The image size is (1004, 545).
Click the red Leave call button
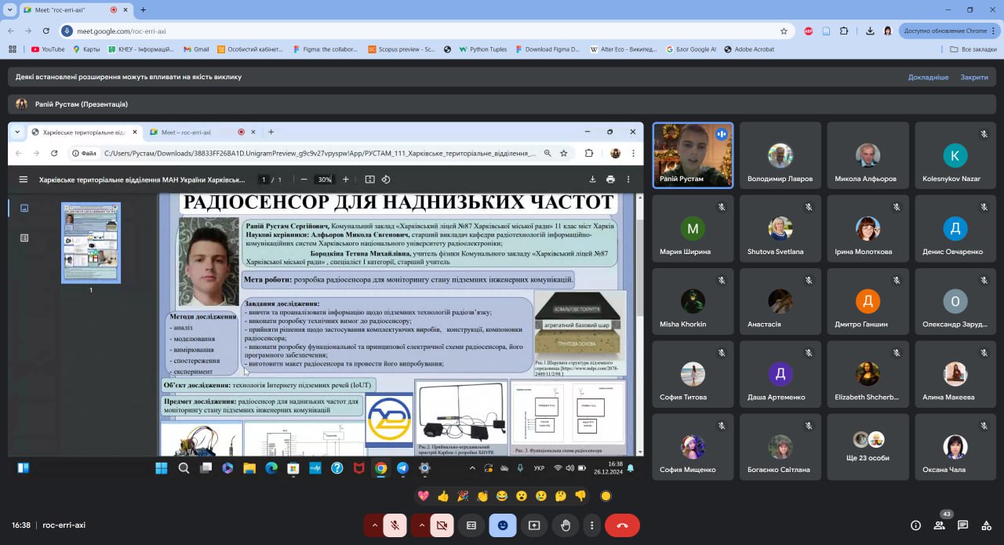(622, 525)
